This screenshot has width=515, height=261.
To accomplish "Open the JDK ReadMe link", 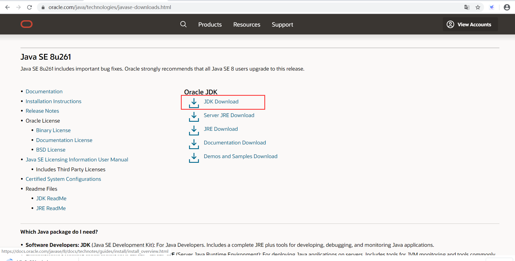I will coord(51,198).
